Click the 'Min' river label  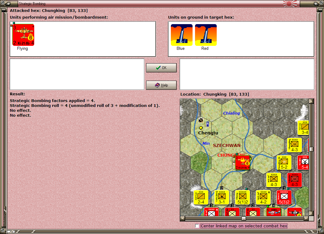(x=206, y=143)
